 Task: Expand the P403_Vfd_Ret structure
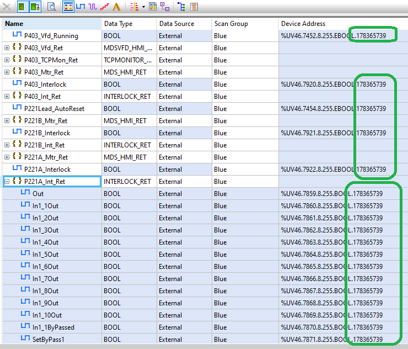7,48
